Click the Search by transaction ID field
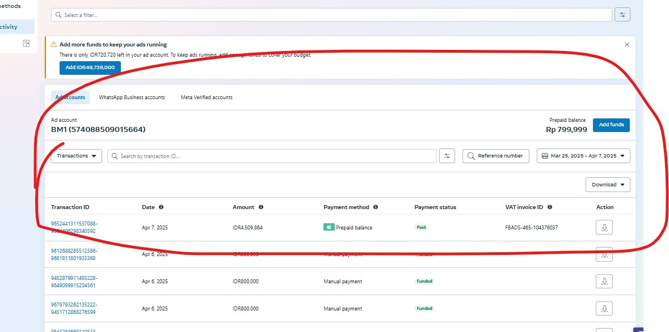Image resolution: width=669 pixels, height=332 pixels. tap(272, 156)
